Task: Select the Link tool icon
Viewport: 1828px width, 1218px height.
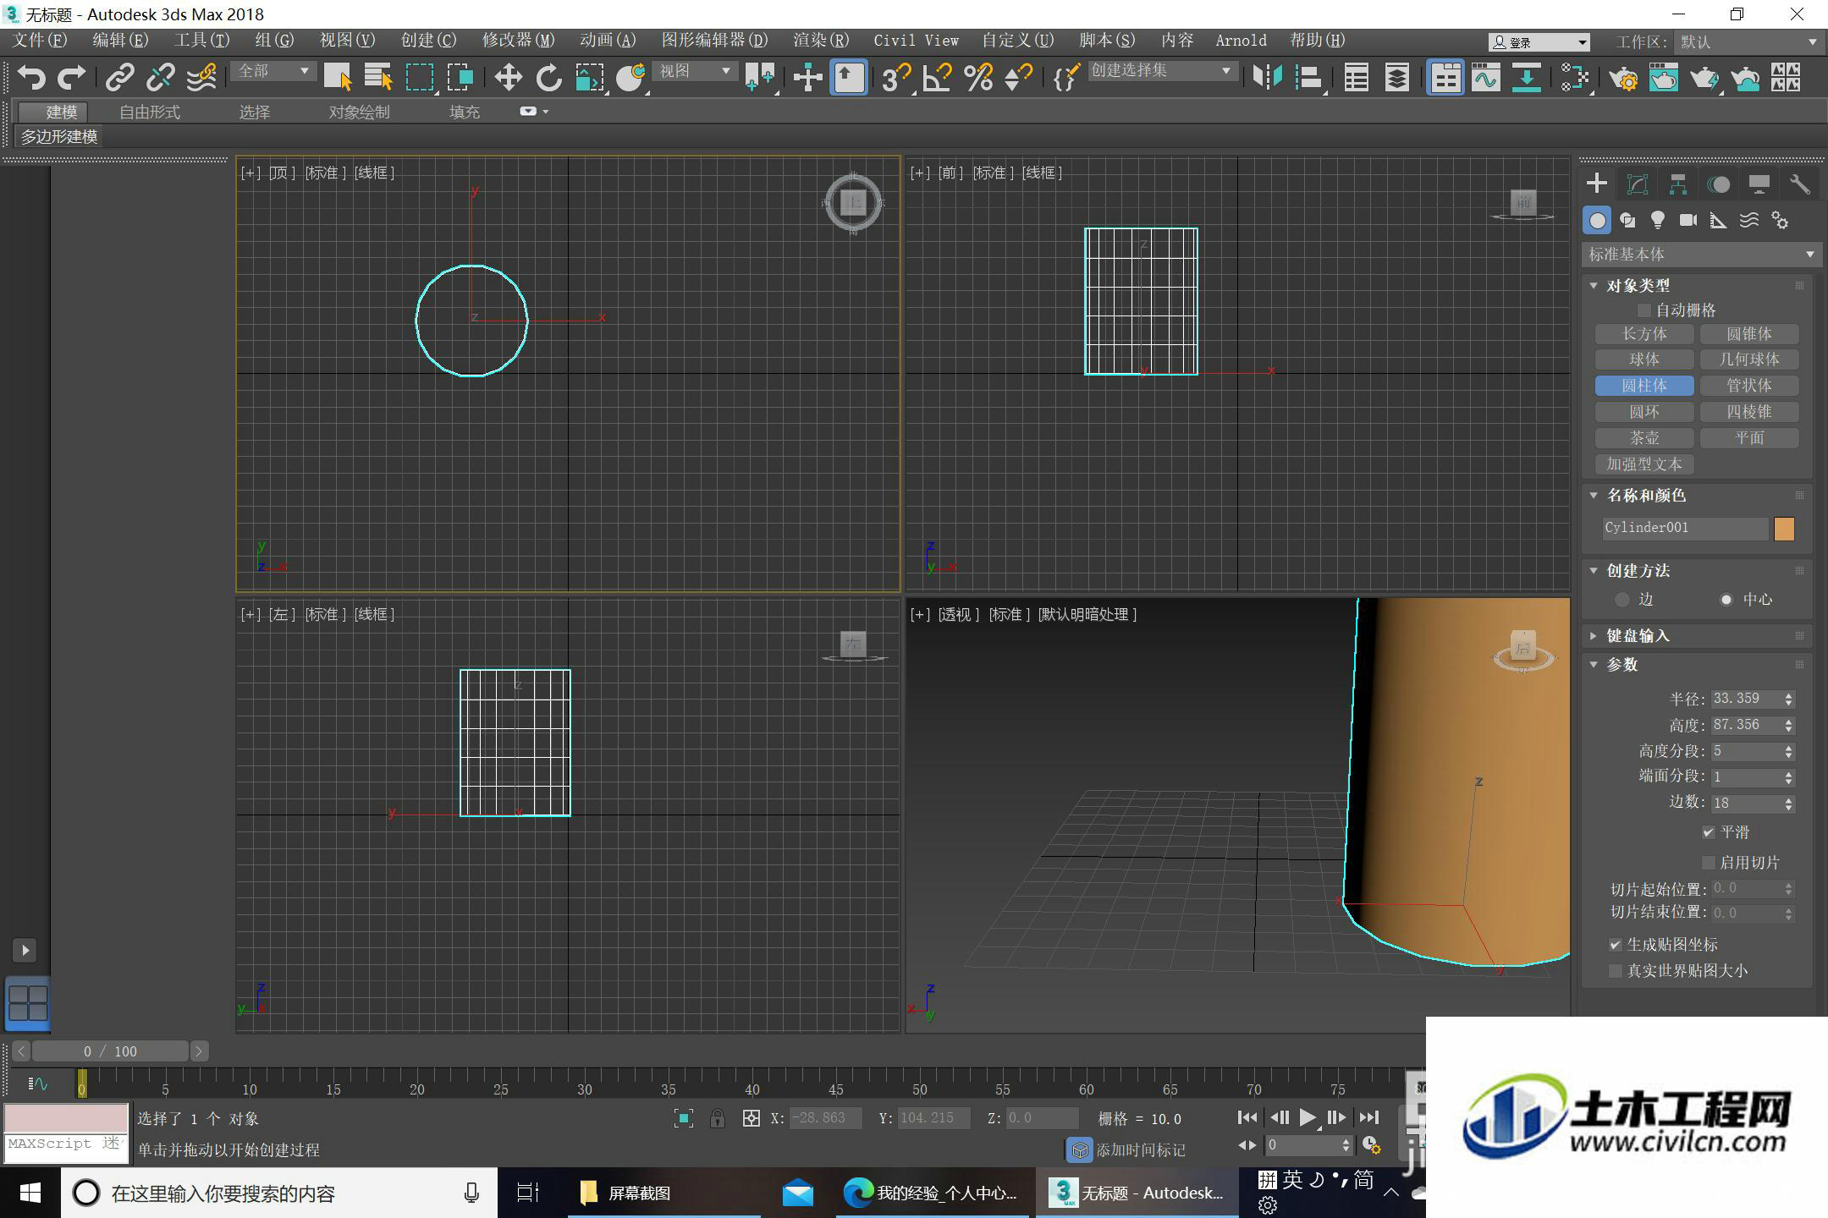Action: pyautogui.click(x=119, y=78)
